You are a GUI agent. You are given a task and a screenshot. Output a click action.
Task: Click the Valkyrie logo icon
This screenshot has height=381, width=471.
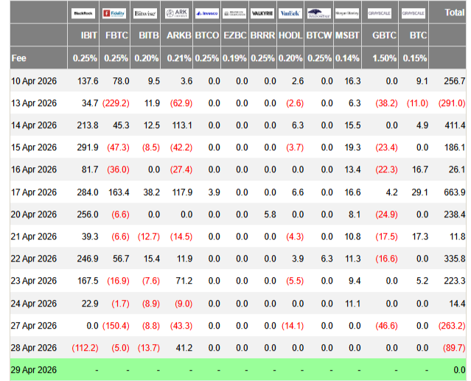pos(262,13)
